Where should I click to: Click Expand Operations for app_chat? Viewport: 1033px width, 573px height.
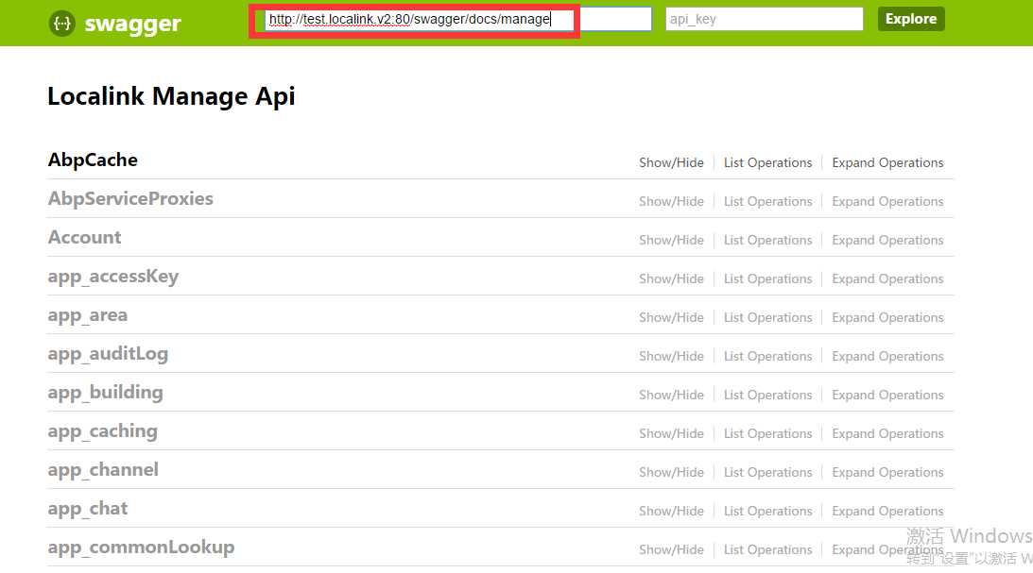pyautogui.click(x=887, y=511)
